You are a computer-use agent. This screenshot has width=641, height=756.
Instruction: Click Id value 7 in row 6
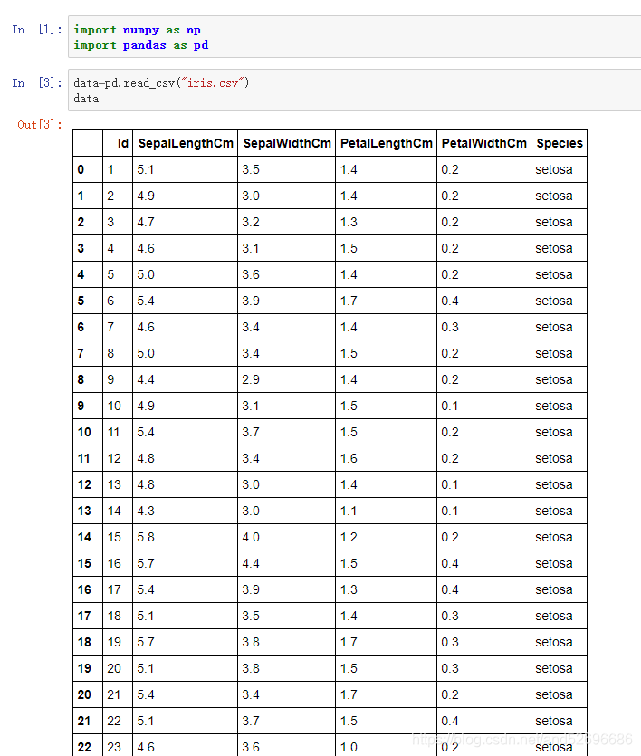coord(110,328)
